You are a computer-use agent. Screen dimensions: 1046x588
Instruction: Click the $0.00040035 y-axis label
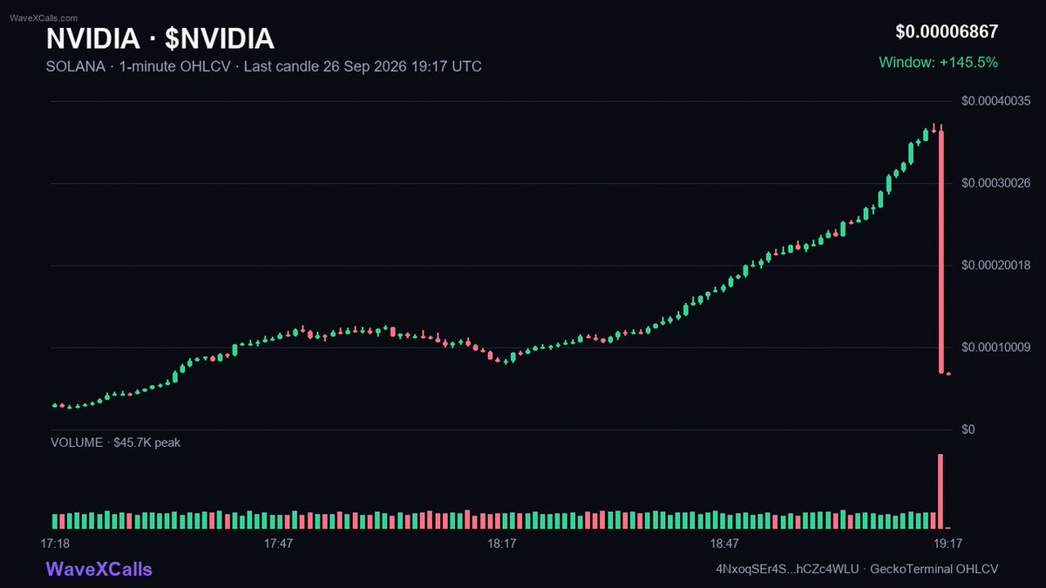pos(996,101)
